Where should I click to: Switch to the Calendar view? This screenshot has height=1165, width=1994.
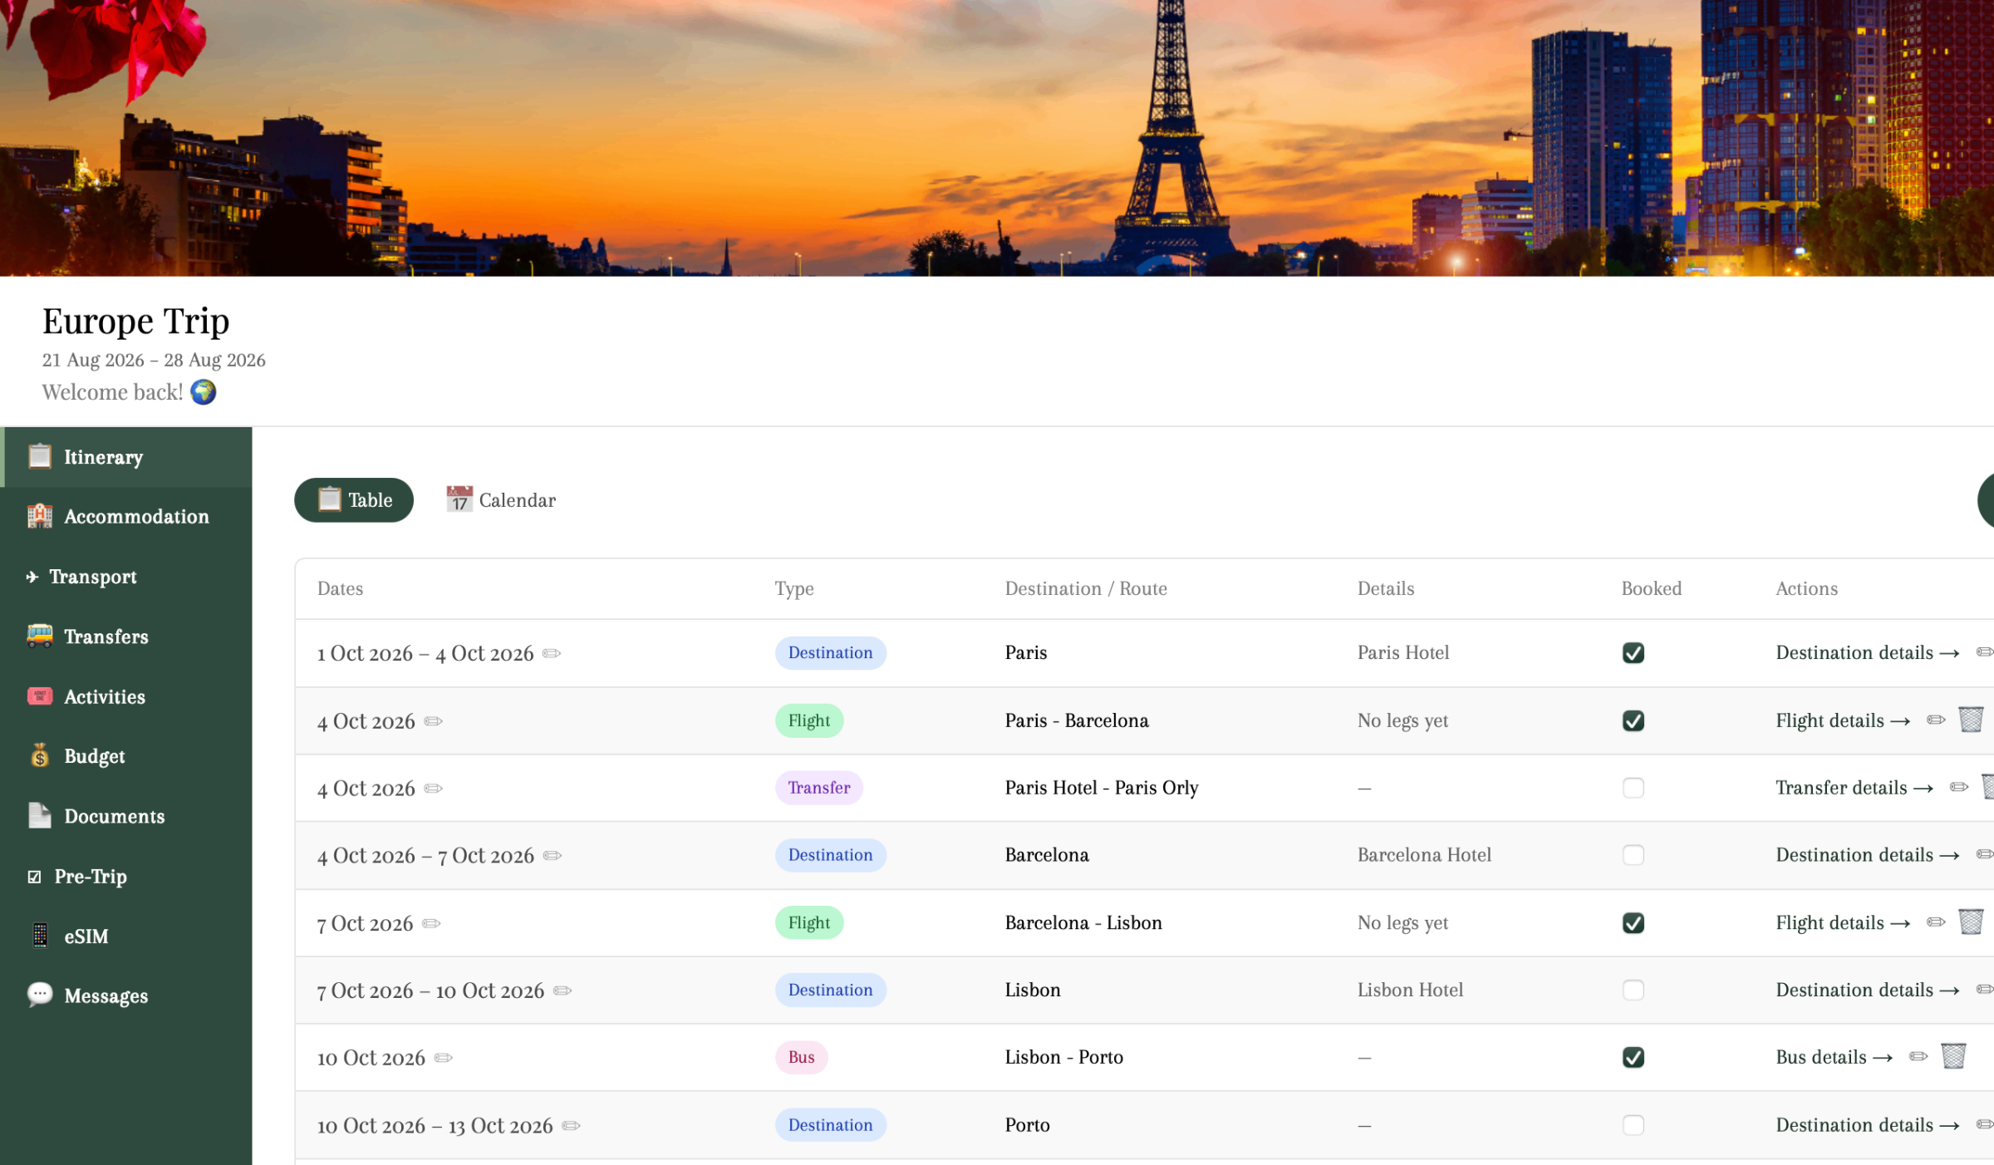click(x=501, y=500)
